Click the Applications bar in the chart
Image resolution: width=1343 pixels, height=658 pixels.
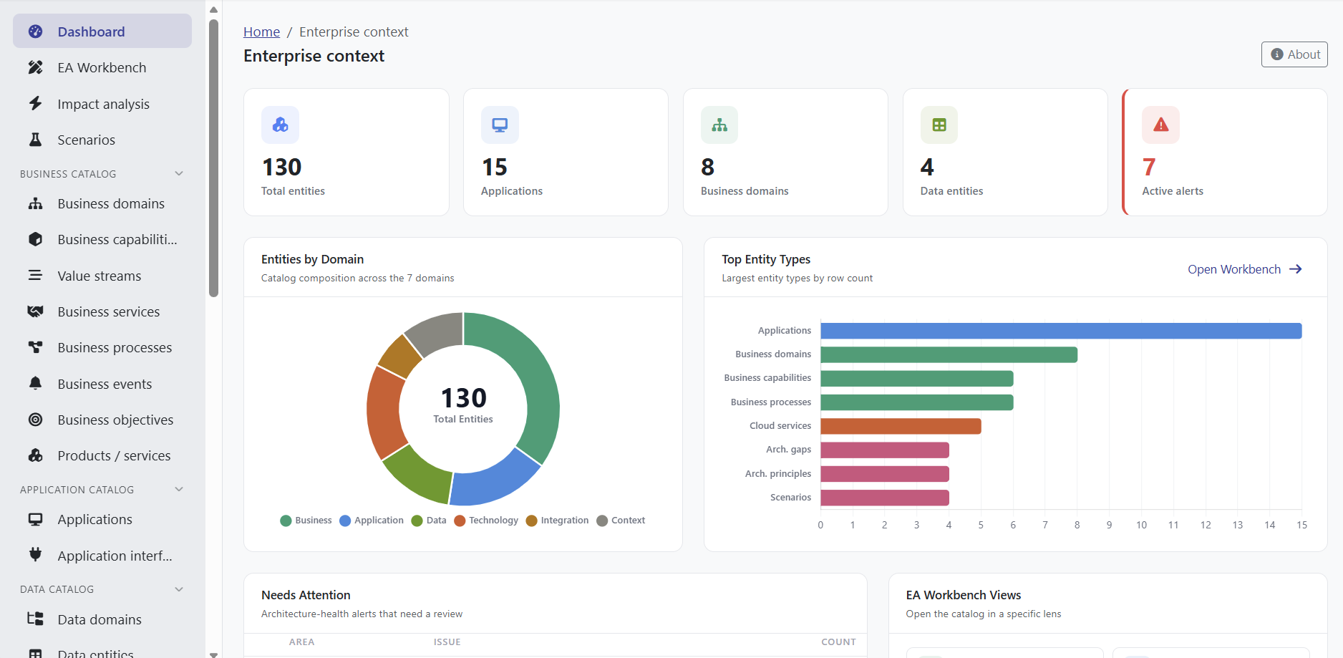pyautogui.click(x=1061, y=331)
